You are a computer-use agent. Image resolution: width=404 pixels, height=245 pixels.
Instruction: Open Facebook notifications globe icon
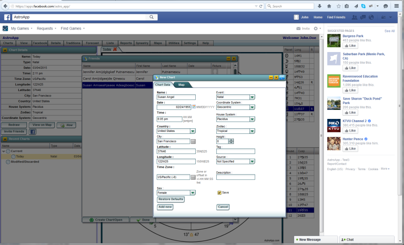pyautogui.click(x=371, y=17)
